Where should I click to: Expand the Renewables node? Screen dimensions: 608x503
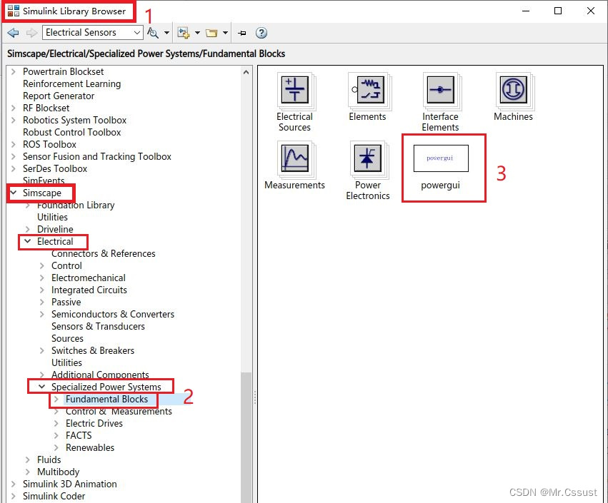pyautogui.click(x=56, y=447)
